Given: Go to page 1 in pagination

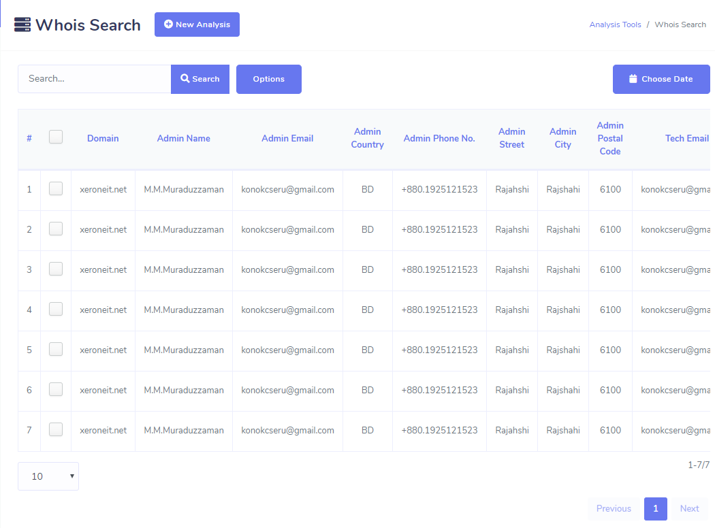Looking at the screenshot, I should (655, 508).
